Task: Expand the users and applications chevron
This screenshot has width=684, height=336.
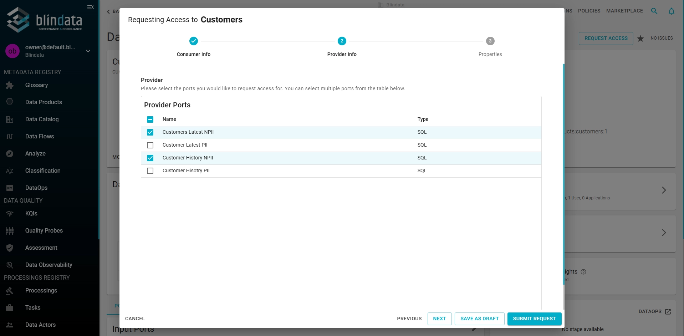Action: pyautogui.click(x=664, y=190)
